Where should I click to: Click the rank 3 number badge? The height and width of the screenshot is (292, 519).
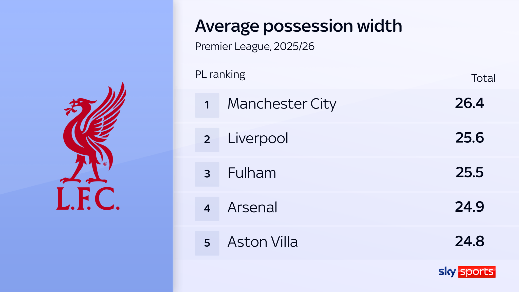tap(207, 174)
